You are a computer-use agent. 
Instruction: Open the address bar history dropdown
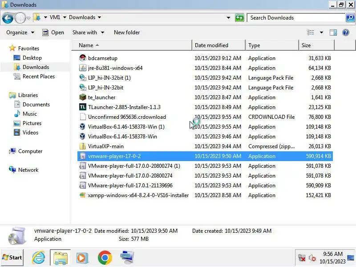point(228,18)
